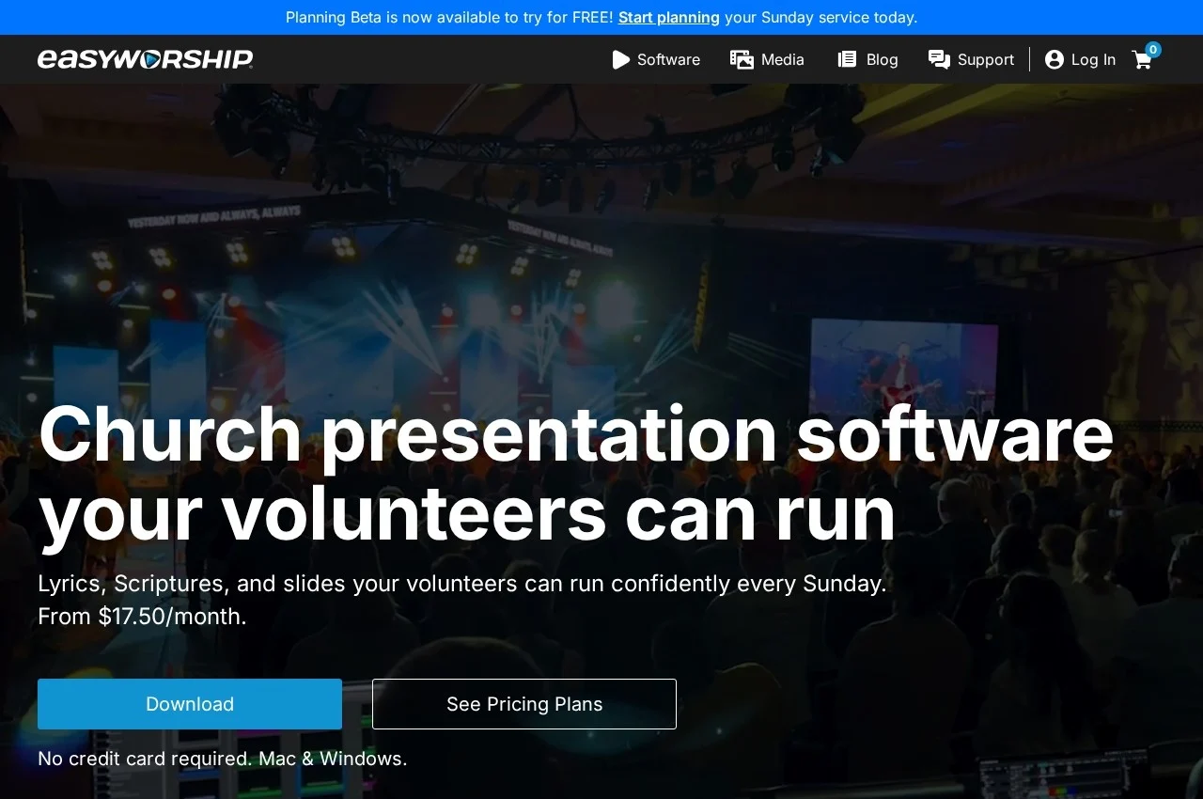Click the Support chat bubbles icon

click(939, 59)
